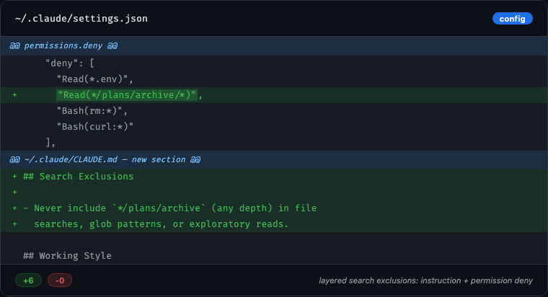Click the searches, glob patterns line
The image size is (548, 297).
(274, 224)
